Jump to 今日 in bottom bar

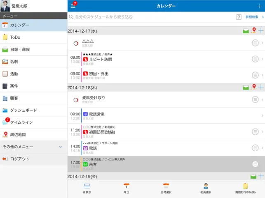coord(127,189)
